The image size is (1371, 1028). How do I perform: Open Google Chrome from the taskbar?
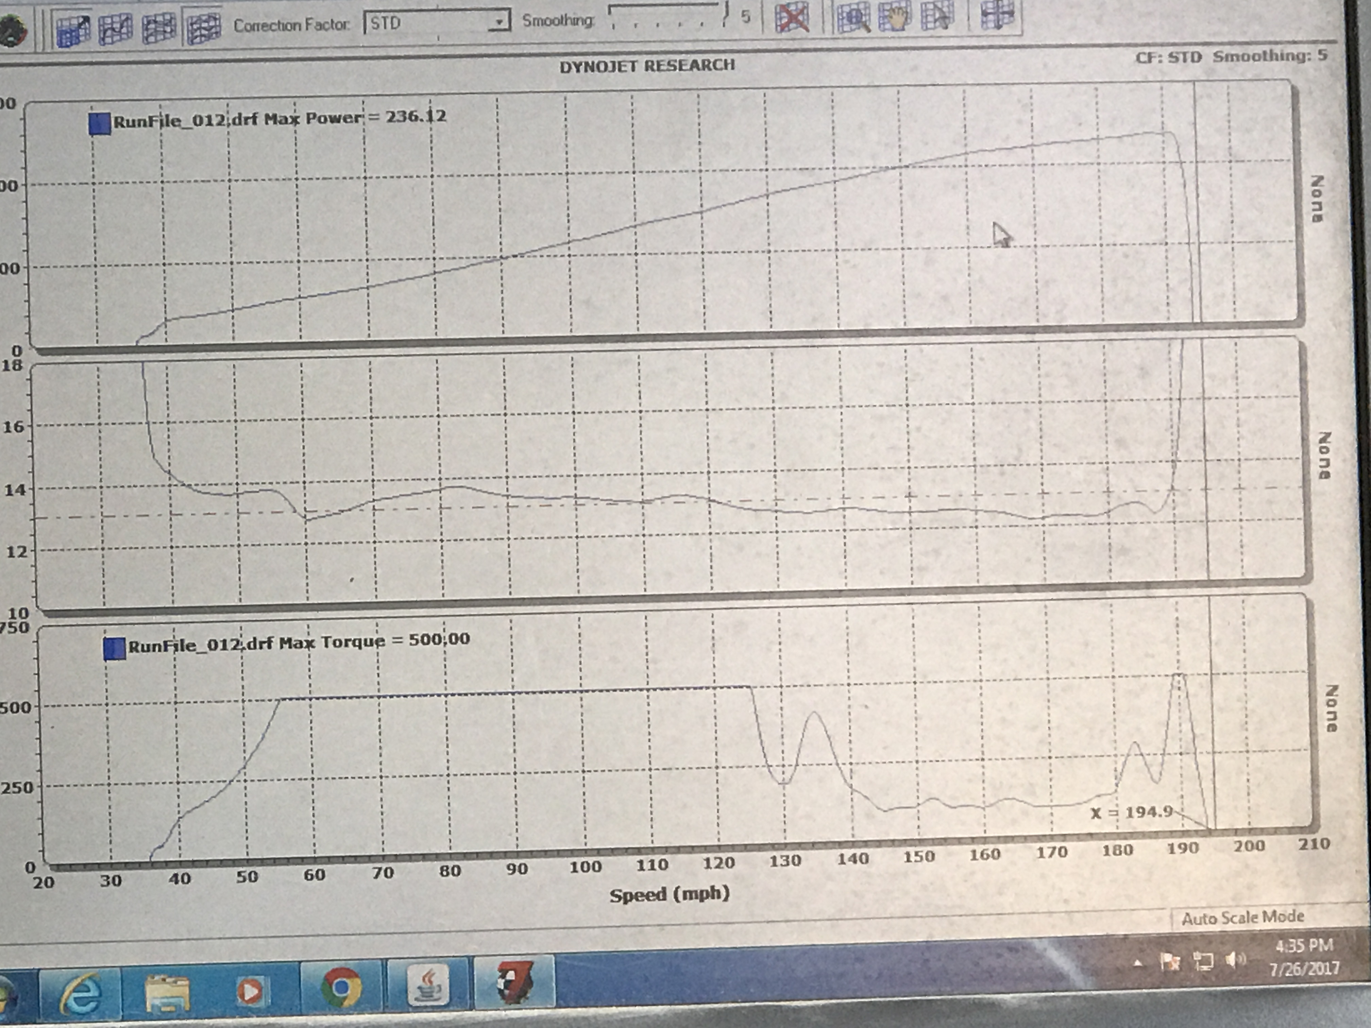coord(341,987)
